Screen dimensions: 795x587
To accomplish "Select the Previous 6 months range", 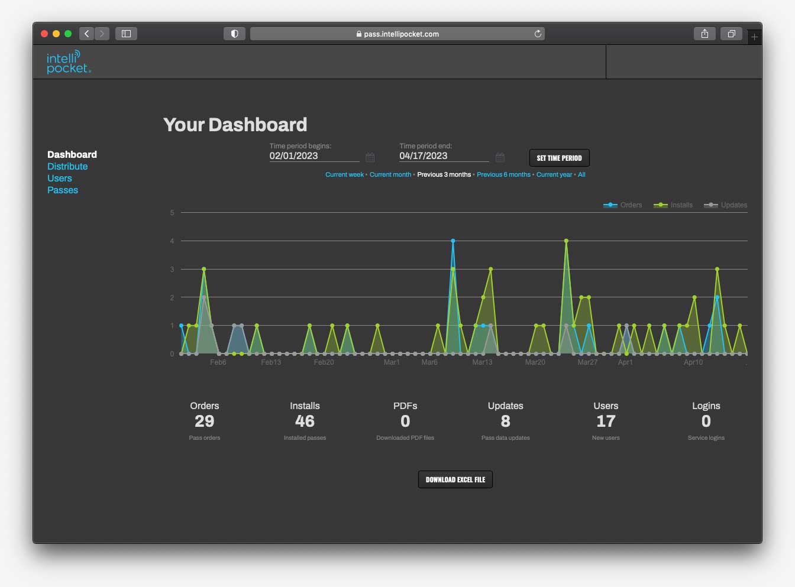I will point(503,174).
